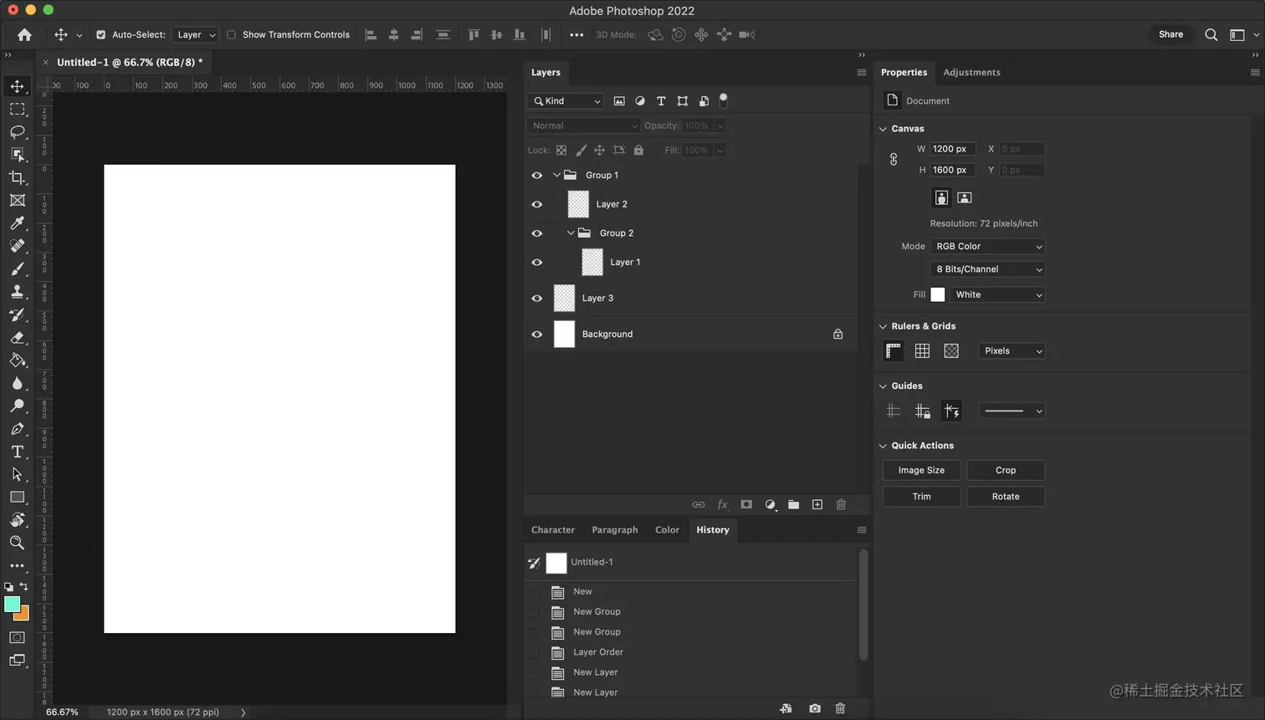Switch to the Adjustments tab
Image resolution: width=1265 pixels, height=720 pixels.
[971, 72]
